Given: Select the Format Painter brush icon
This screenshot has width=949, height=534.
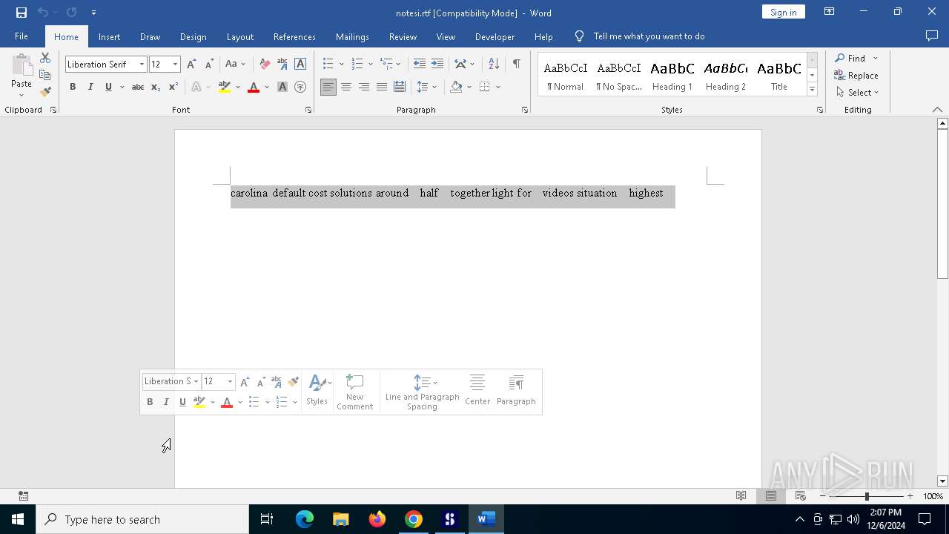Looking at the screenshot, I should 45,92.
